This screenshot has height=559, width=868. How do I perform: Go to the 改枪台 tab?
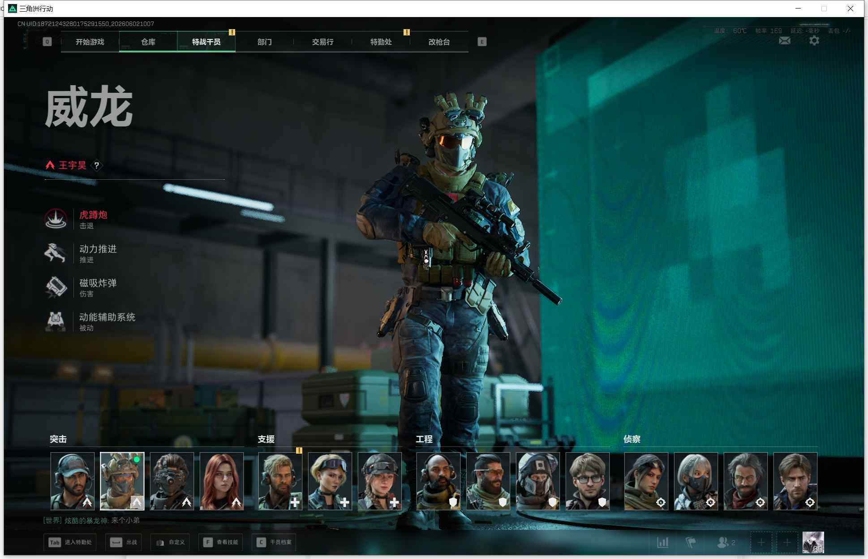(439, 42)
